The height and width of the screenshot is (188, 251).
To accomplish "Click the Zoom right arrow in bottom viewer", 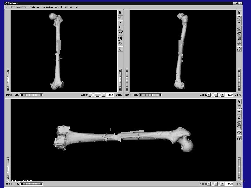I will pos(222,184).
